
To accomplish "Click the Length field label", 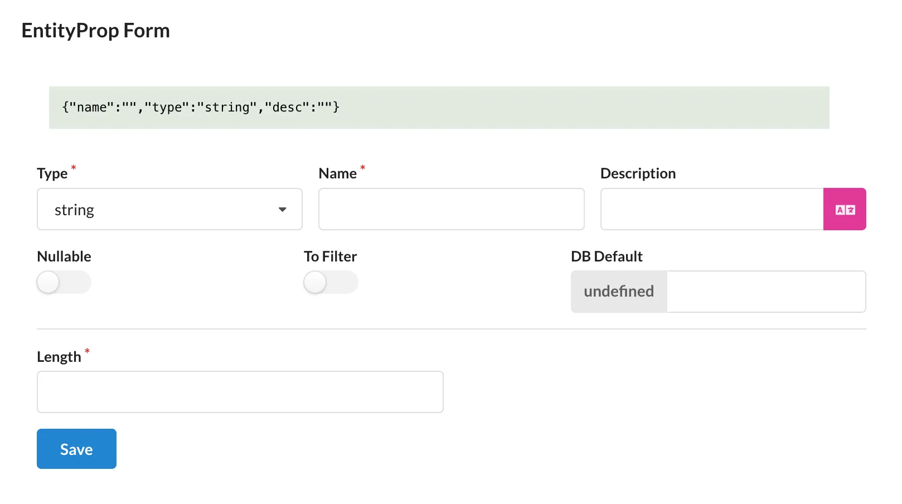I will (x=59, y=357).
